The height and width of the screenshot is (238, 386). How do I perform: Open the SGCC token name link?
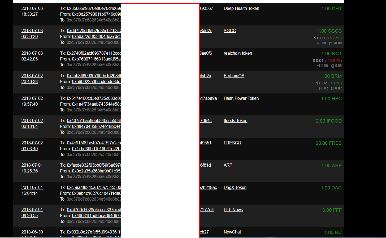coord(230,31)
